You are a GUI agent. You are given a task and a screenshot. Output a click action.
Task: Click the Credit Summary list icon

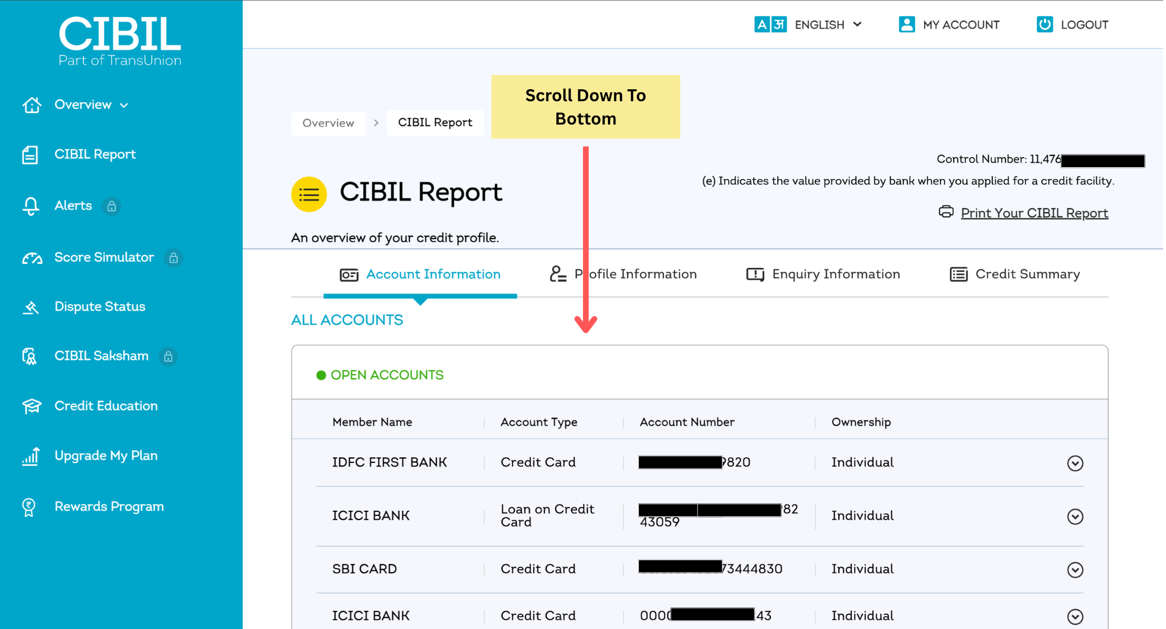(958, 275)
